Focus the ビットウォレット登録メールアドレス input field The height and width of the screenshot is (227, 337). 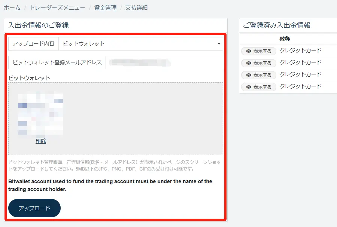point(164,62)
